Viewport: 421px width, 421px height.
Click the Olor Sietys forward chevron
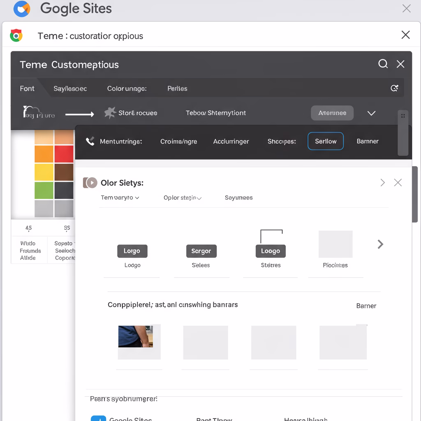pos(383,183)
